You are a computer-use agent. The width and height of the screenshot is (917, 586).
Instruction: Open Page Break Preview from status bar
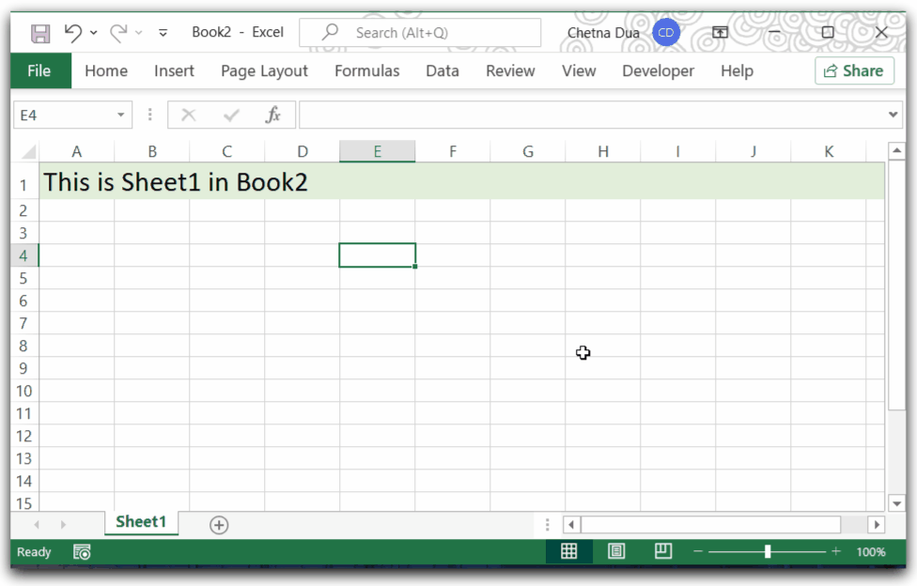pos(663,551)
